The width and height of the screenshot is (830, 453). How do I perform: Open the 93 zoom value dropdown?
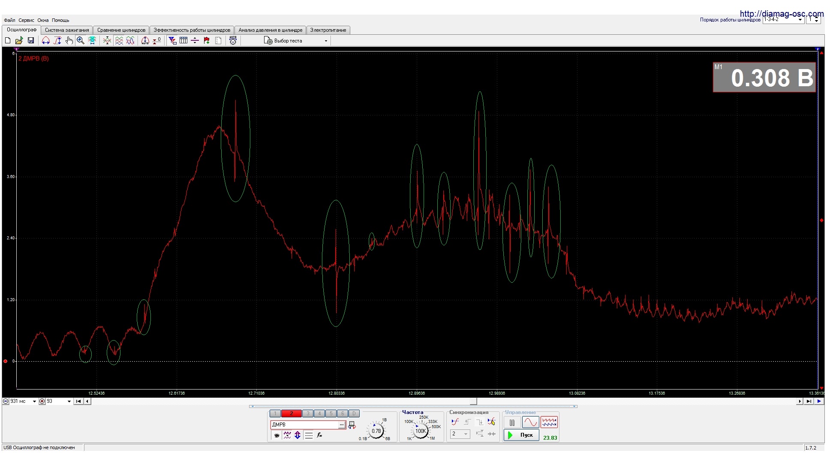click(69, 402)
